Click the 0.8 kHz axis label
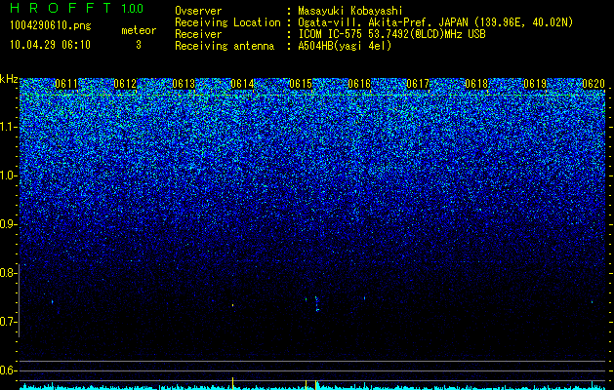Viewport: 614px width, 390px height. point(8,273)
